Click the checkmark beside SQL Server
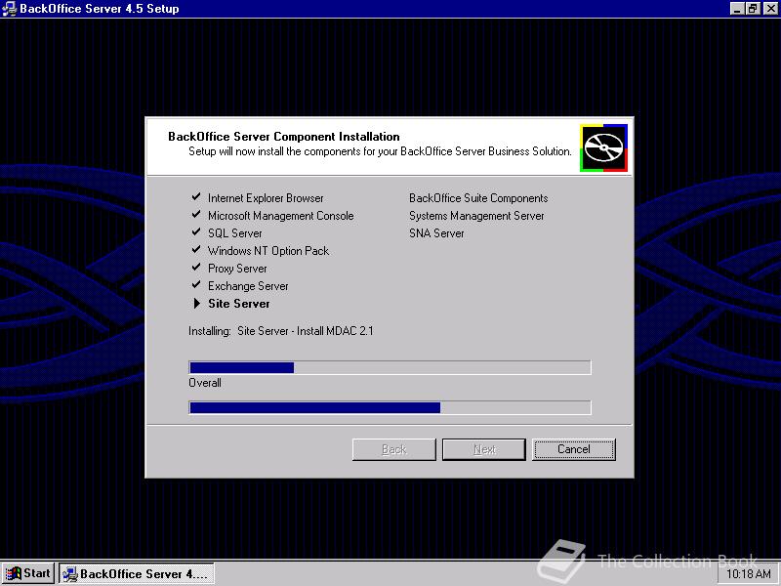 coord(196,231)
